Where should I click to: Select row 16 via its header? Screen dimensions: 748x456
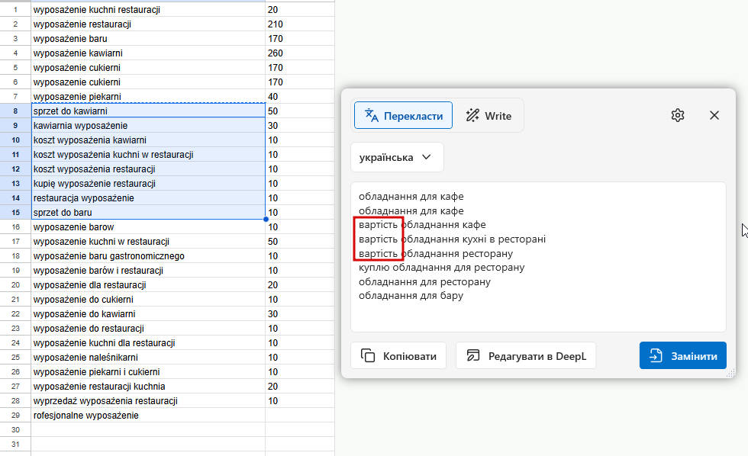click(x=15, y=227)
